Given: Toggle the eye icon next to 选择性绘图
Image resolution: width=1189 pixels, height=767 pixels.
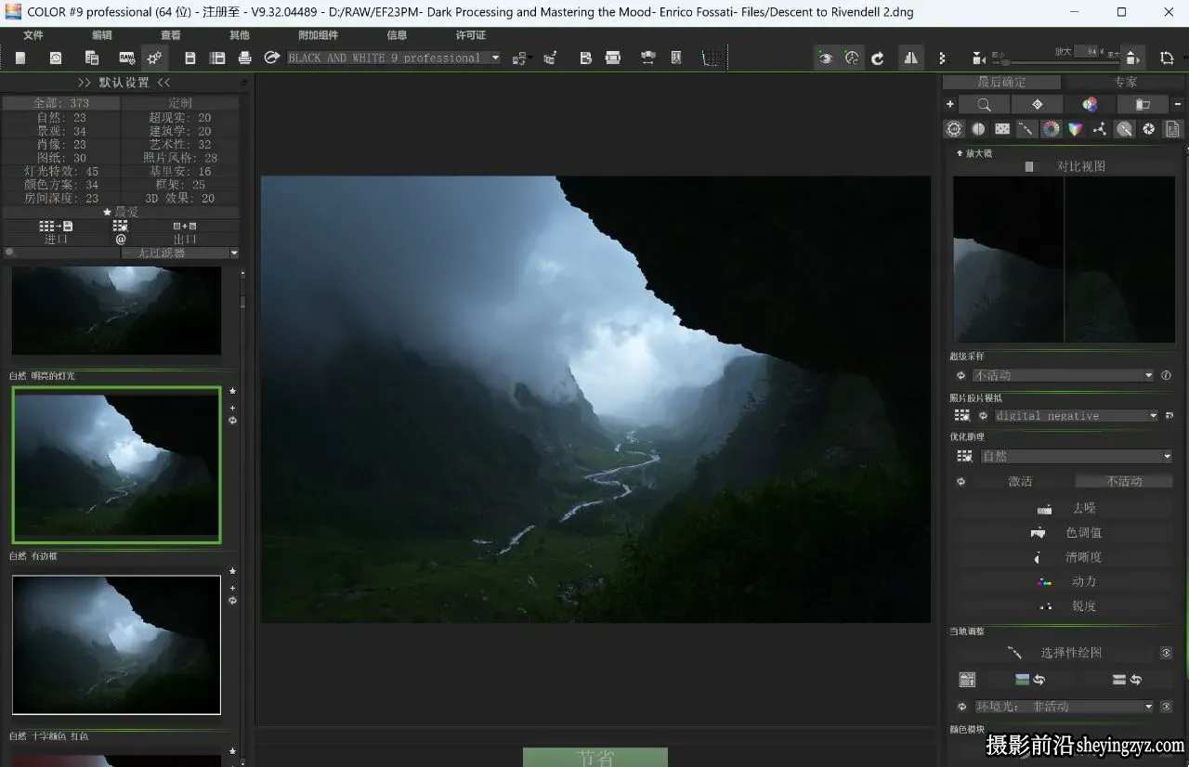Looking at the screenshot, I should 1167,653.
